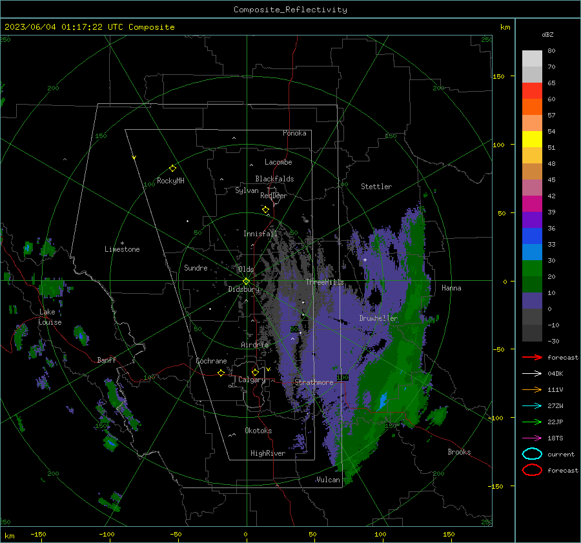Click the white 04DK arrow icon
The height and width of the screenshot is (543, 581).
532,374
